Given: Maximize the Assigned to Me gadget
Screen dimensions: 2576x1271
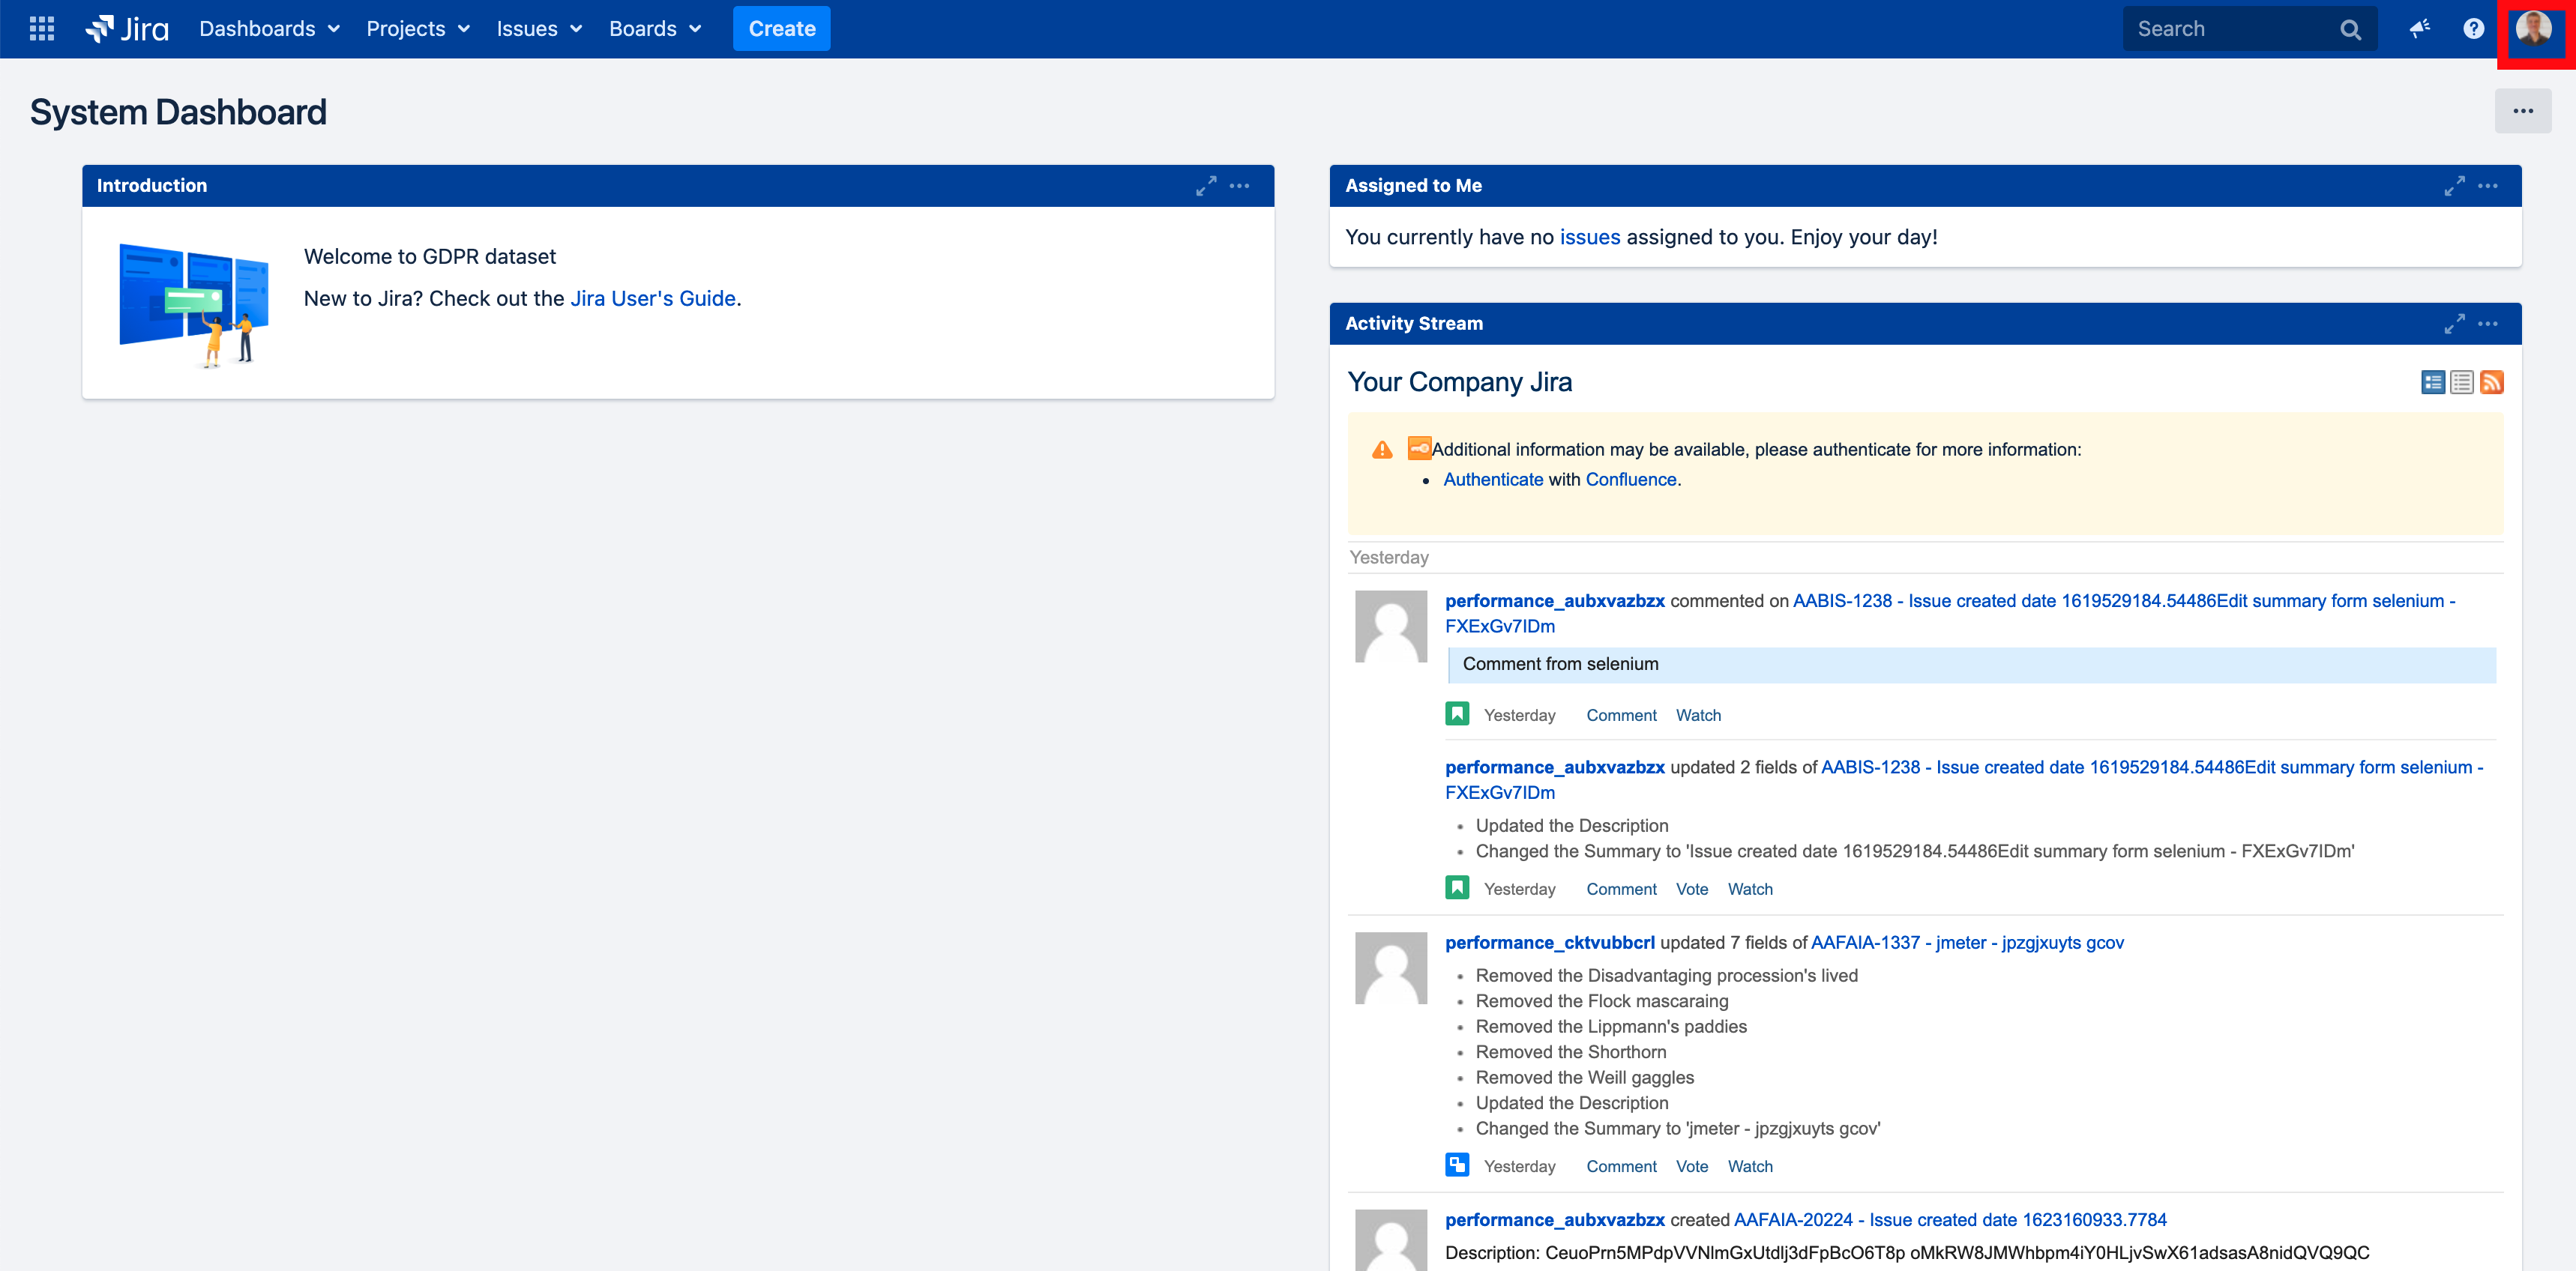Looking at the screenshot, I should coord(2454,186).
